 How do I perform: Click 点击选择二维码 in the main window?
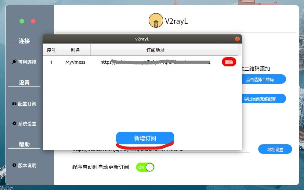pos(263,79)
